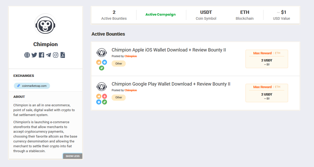Click green coins badge on Google Play bounty
This screenshot has width=314, height=167.
[x=104, y=102]
